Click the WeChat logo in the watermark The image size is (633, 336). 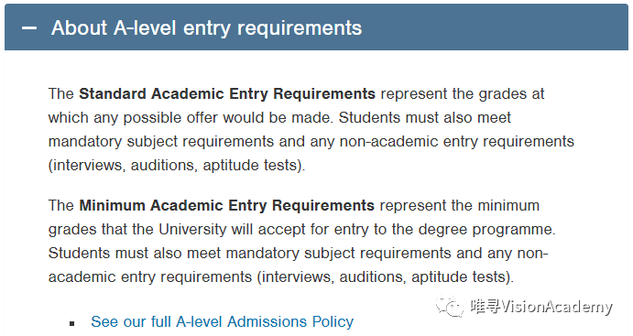click(449, 306)
